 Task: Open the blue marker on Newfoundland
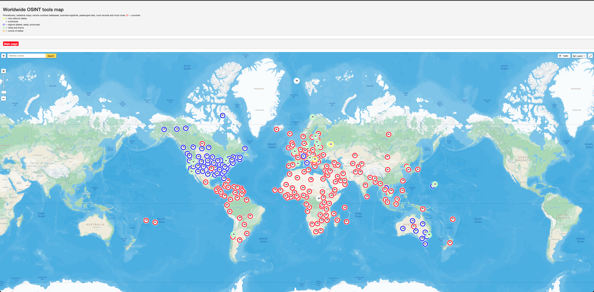coord(245,148)
